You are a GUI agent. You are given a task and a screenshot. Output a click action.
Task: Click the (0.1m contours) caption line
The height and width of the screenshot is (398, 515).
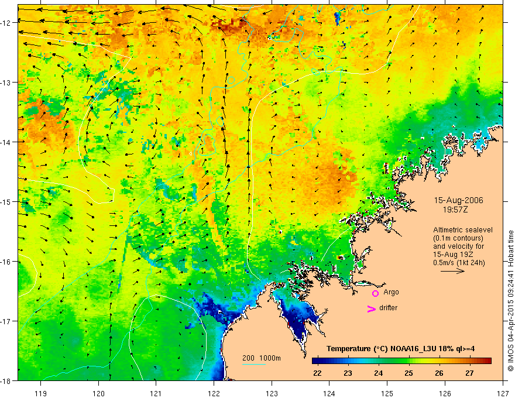click(x=458, y=238)
